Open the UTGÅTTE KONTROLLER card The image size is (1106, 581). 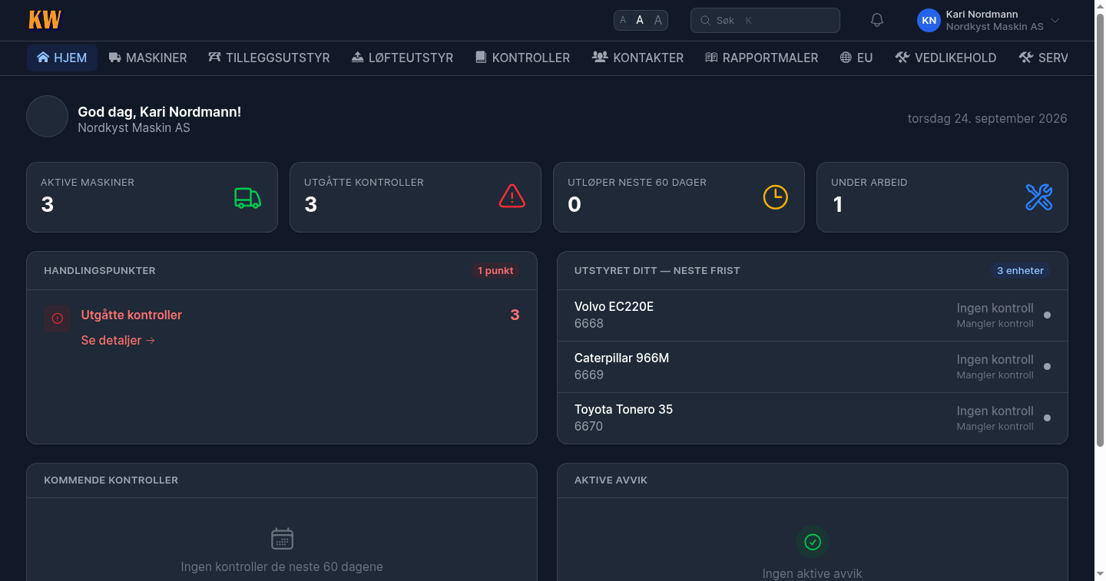coord(416,197)
